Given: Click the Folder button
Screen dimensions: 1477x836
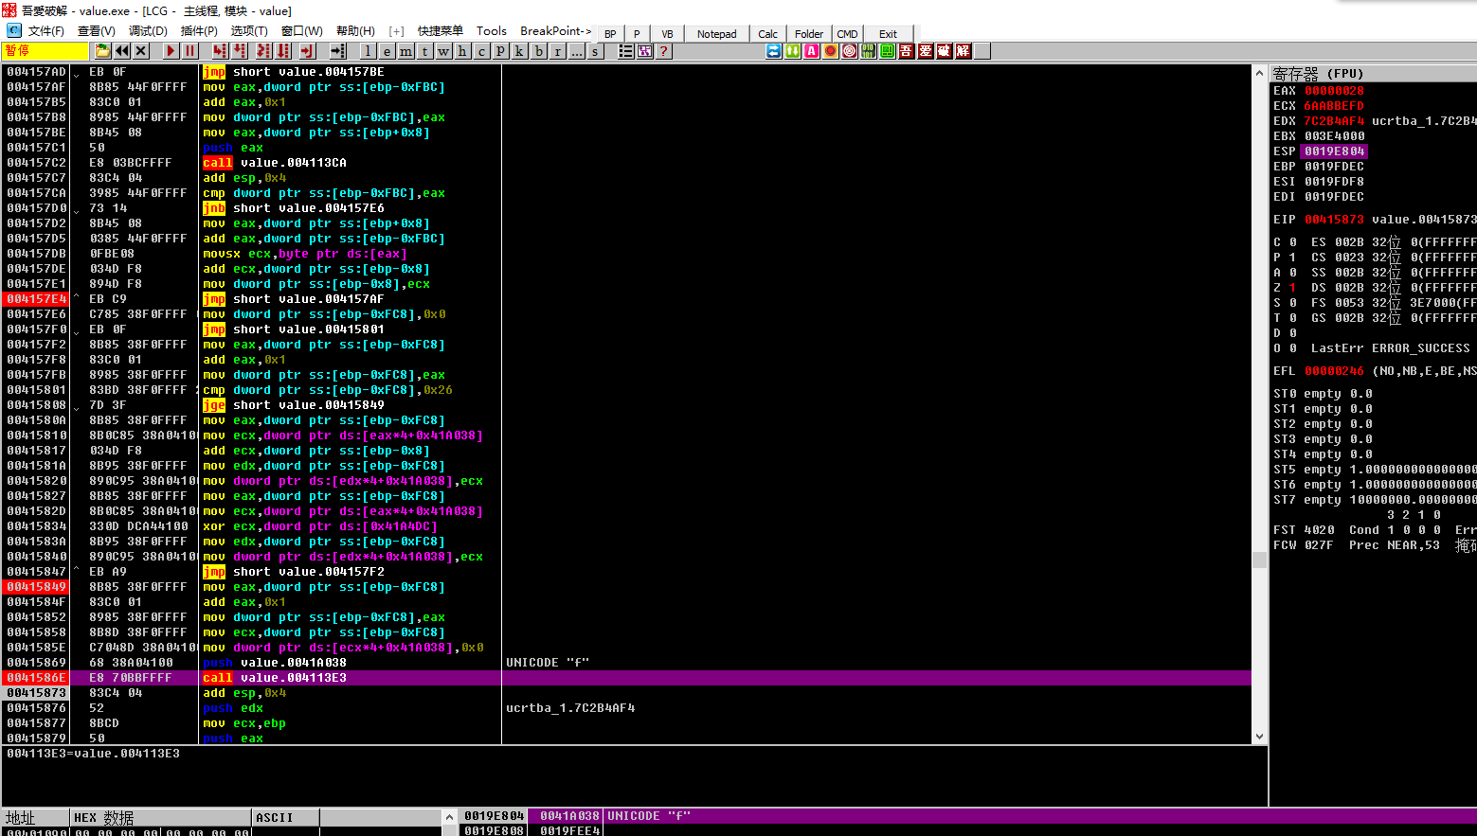Looking at the screenshot, I should pos(809,33).
